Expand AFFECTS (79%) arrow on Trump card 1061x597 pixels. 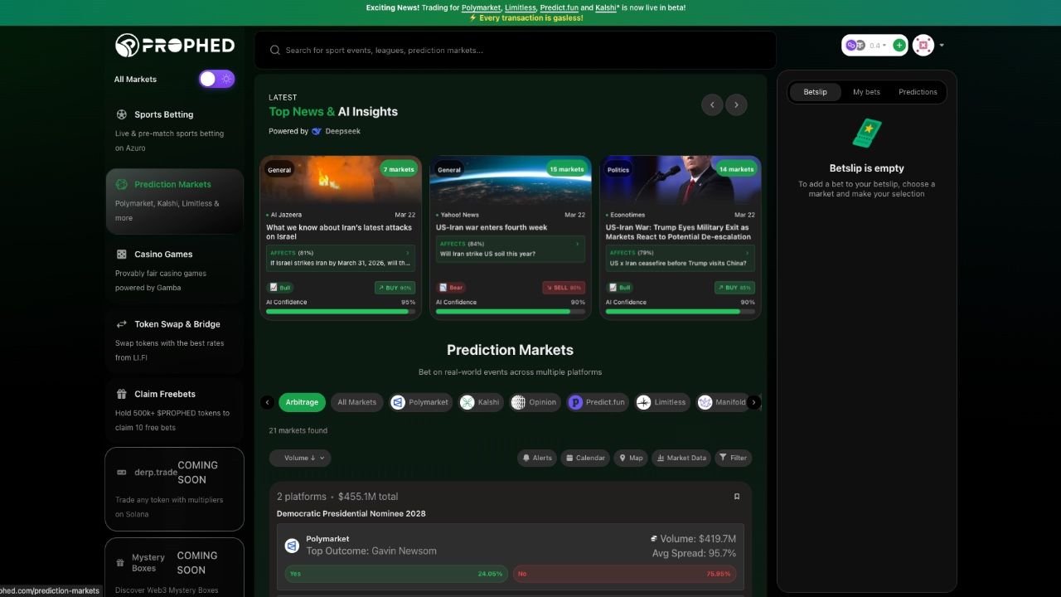click(x=747, y=253)
